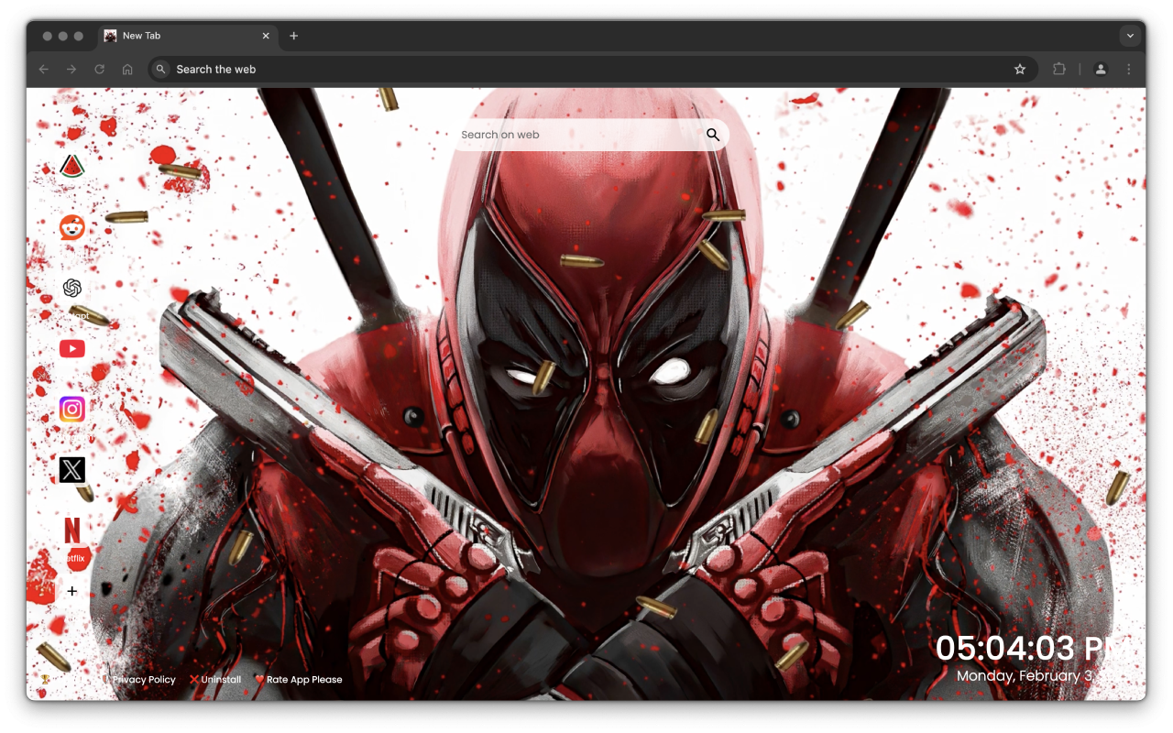Open the browser three-dot menu
The image size is (1173, 733).
tap(1128, 69)
